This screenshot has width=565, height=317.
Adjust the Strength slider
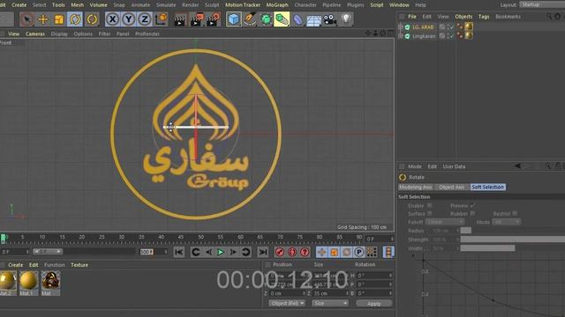tap(512, 240)
